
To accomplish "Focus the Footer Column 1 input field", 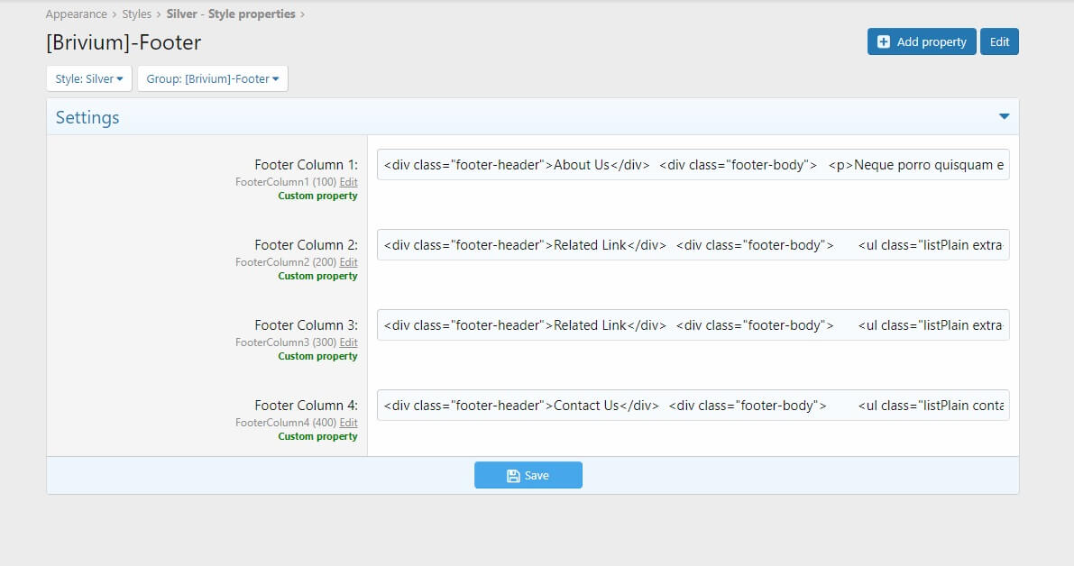I will click(693, 165).
